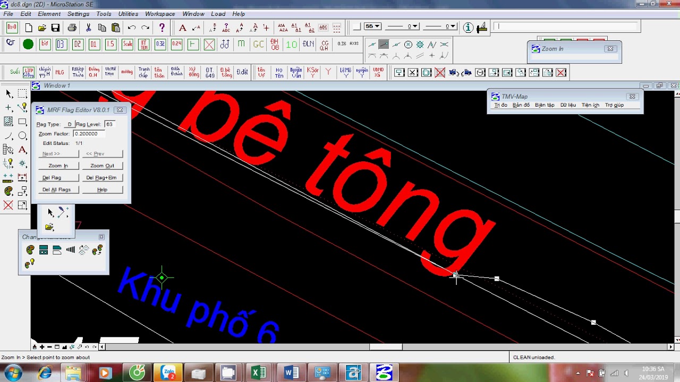Click the purple Help question mark icon
This screenshot has width=680, height=382.
tap(162, 28)
